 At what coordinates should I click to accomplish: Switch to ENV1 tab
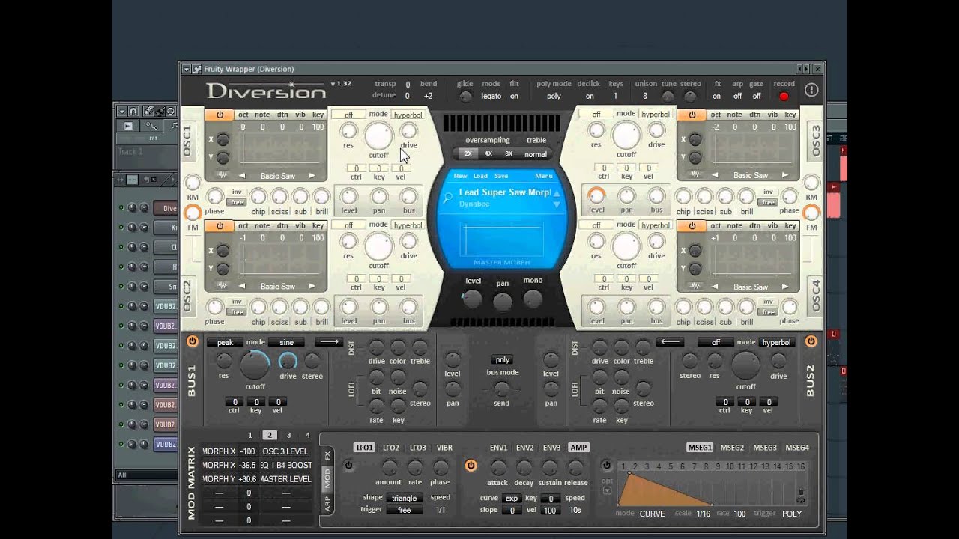498,448
